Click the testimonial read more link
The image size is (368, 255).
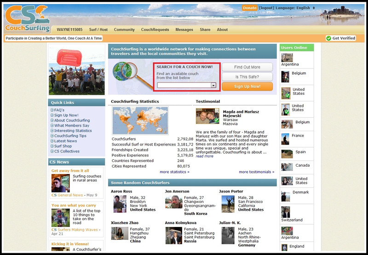point(204,156)
